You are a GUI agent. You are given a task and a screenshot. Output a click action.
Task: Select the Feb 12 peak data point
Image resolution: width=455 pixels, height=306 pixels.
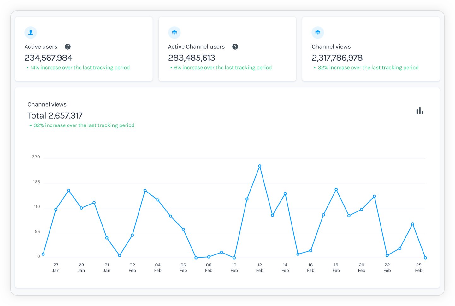tap(260, 165)
